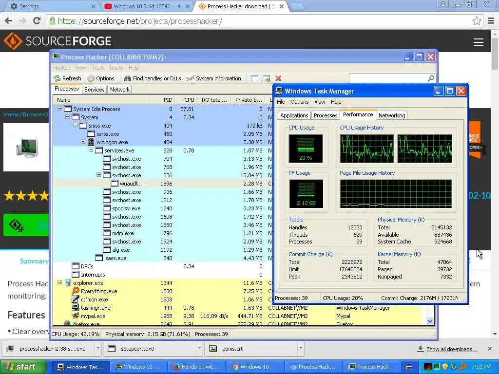The image size is (499, 374).
Task: Collapse the services.exe tree node
Action: [91, 150]
